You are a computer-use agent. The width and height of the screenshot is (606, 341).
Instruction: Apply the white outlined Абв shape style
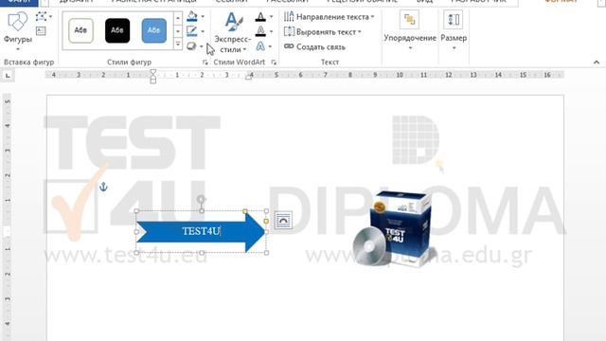[80, 30]
